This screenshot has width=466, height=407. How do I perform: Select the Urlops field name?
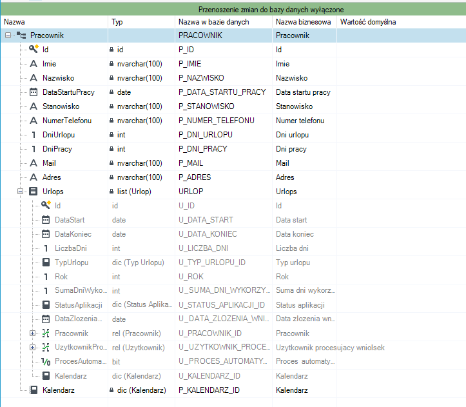[x=53, y=192]
